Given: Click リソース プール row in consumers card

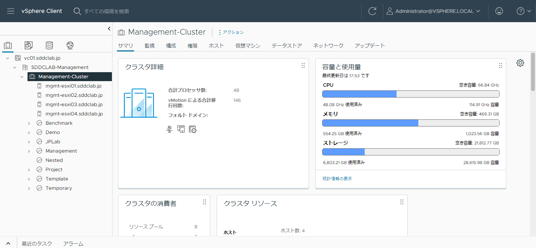Looking at the screenshot, I should tap(163, 227).
